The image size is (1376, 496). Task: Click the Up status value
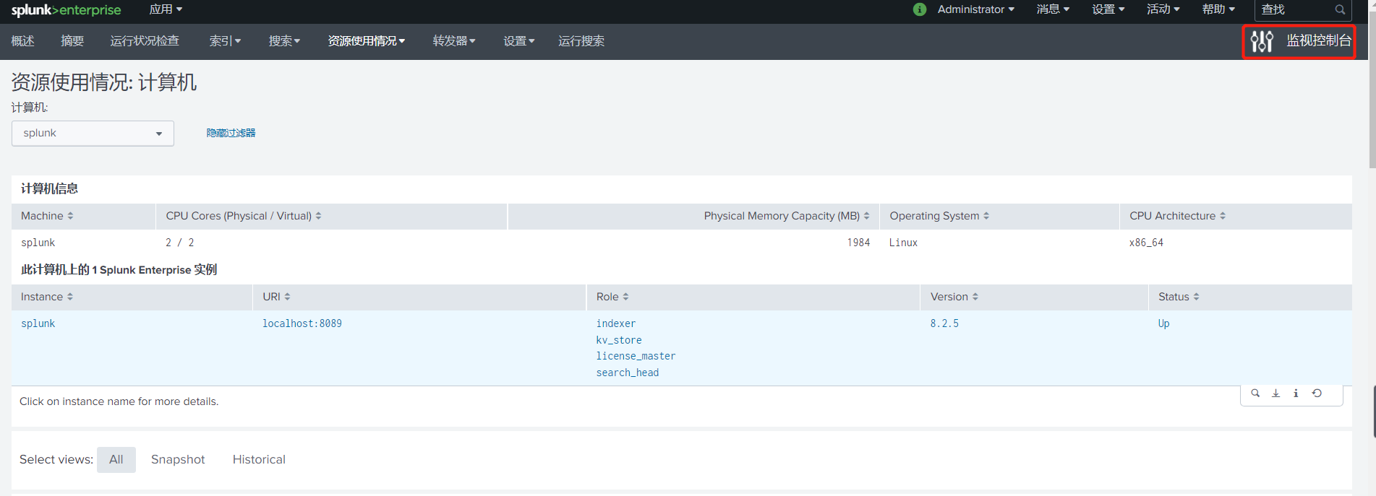click(1163, 323)
